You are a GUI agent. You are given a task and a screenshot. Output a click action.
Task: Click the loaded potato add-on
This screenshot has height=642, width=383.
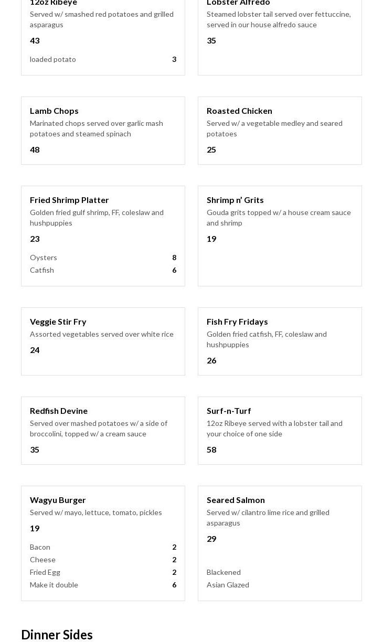point(53,59)
